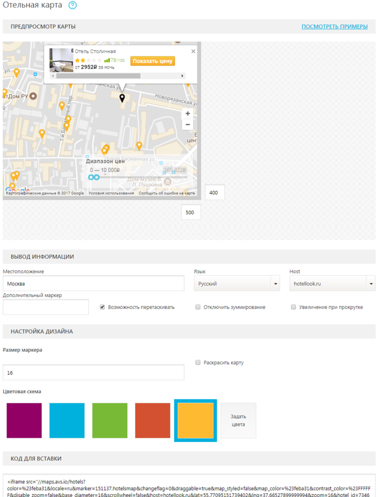
Task: Click the black hotel marker pin
Action: (122, 98)
